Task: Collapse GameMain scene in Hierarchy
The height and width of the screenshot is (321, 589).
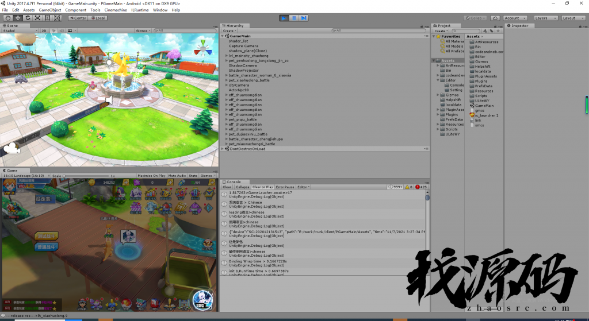Action: 223,36
